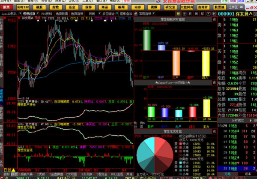Open the 指数 section
Screen dimensions: 257x179
tap(56, 7)
